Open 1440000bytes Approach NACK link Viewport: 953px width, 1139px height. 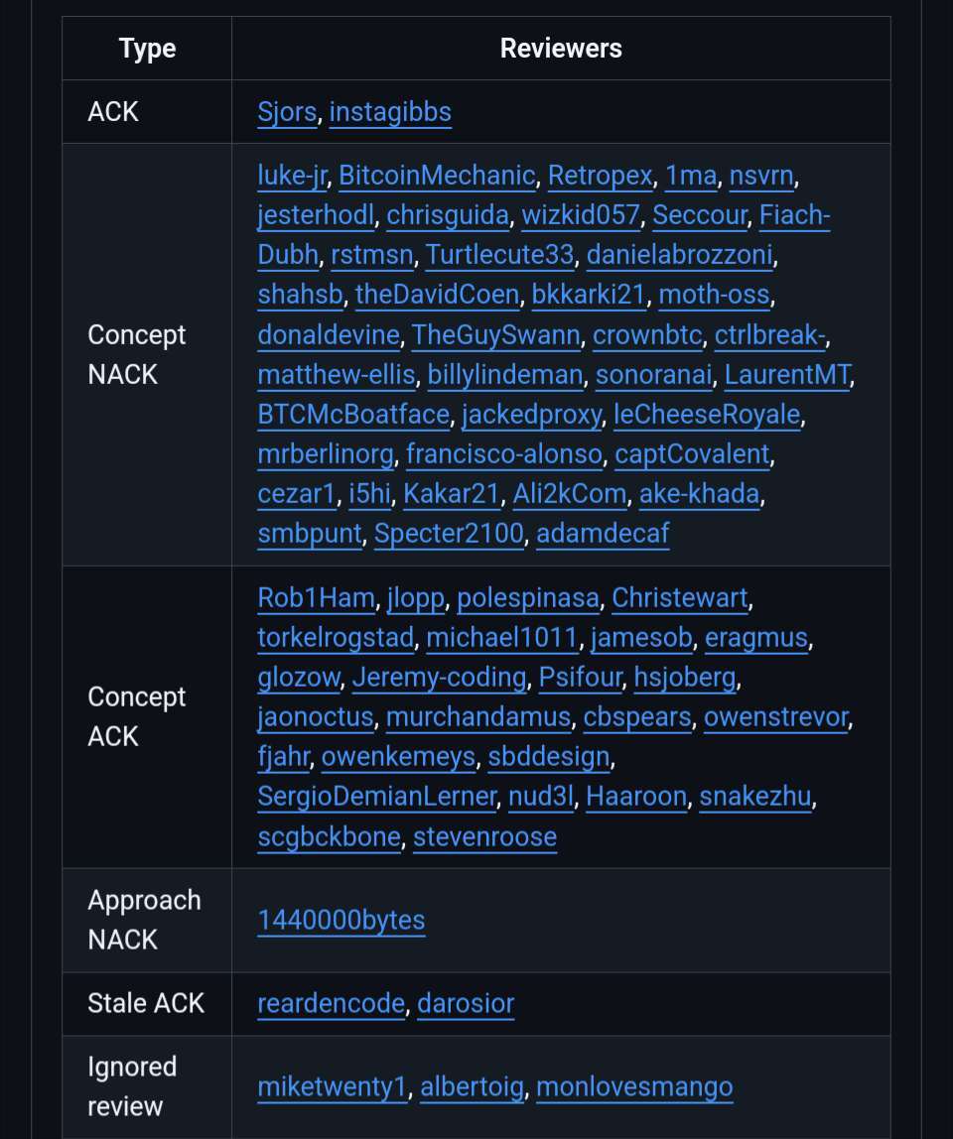341,921
